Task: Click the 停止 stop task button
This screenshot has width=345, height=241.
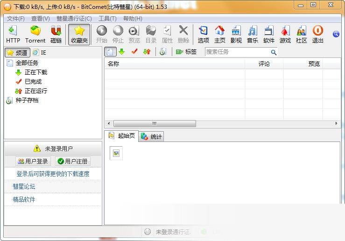Action: point(118,35)
